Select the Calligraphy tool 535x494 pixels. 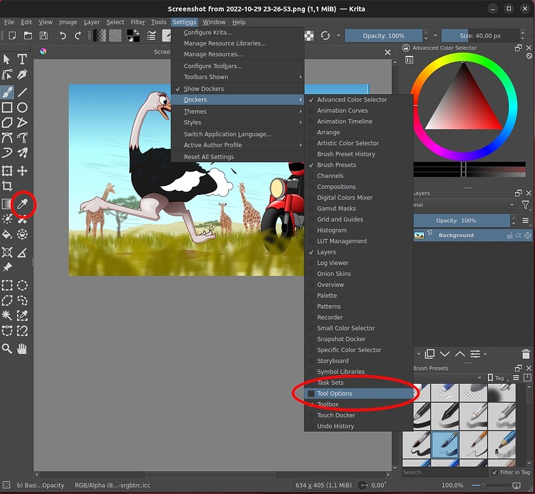click(x=22, y=74)
